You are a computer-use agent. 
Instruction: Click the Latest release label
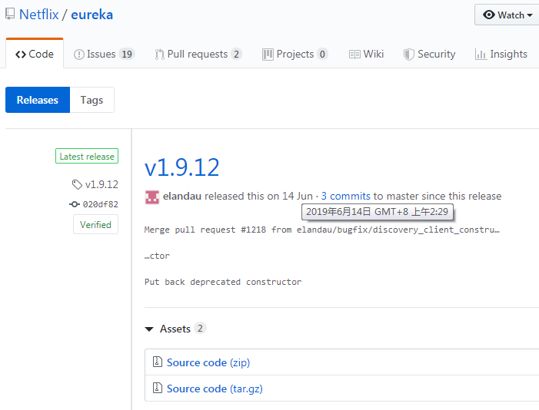pyautogui.click(x=87, y=156)
